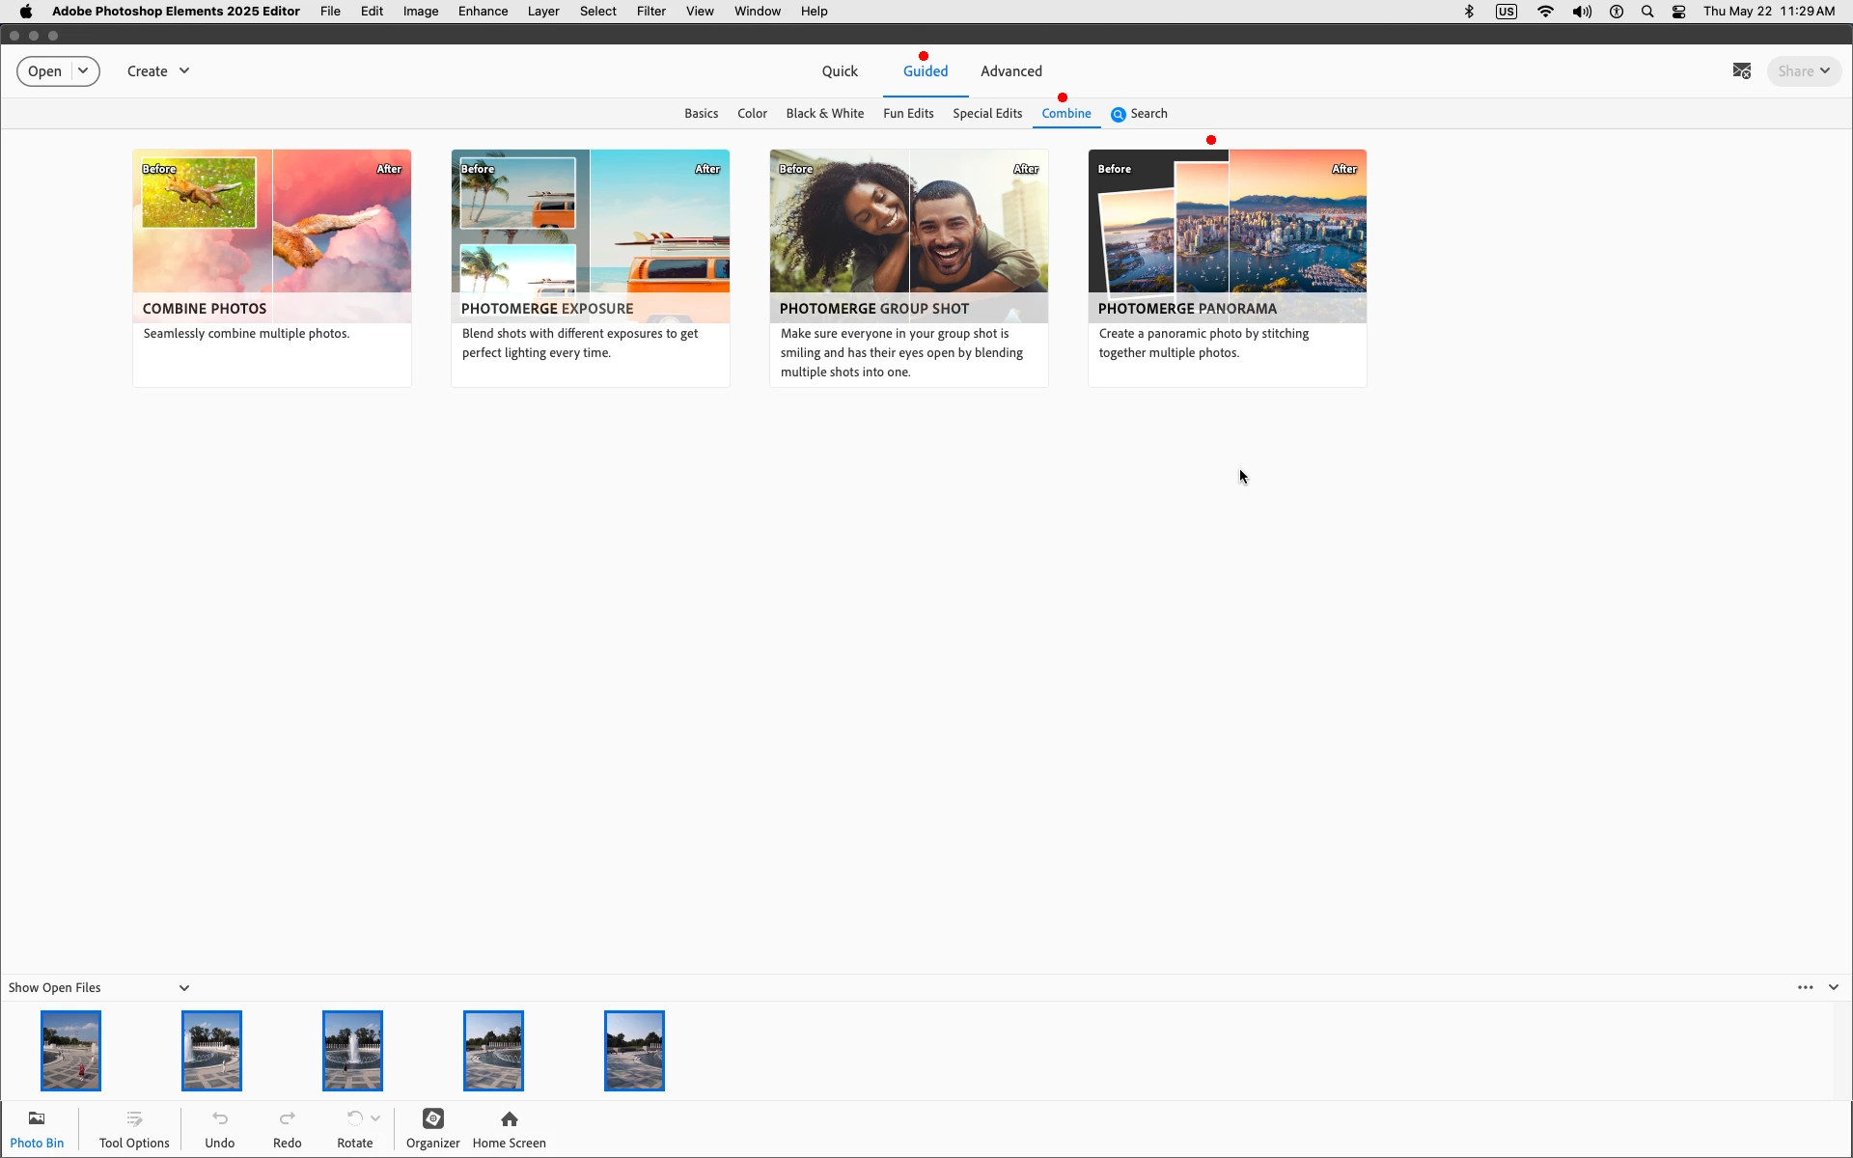The width and height of the screenshot is (1853, 1158).
Task: Select the first photo bin thumbnail
Action: pyautogui.click(x=70, y=1050)
